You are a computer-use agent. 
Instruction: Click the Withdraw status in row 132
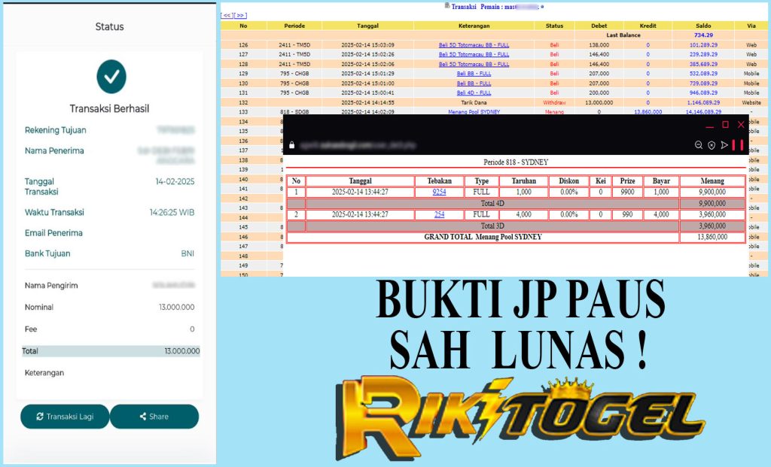(x=554, y=102)
